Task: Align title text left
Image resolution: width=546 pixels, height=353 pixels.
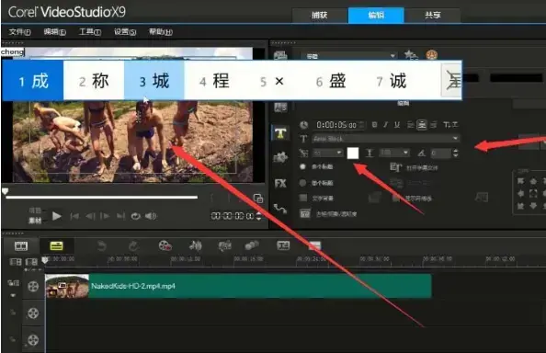Action: click(x=411, y=125)
